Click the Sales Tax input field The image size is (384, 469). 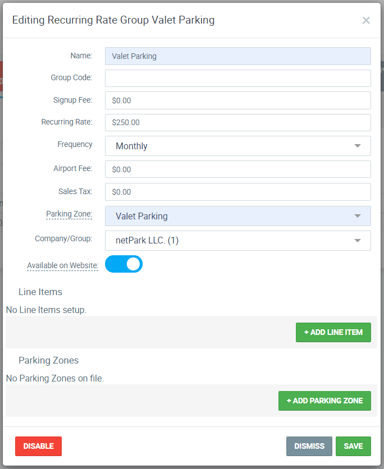(237, 191)
